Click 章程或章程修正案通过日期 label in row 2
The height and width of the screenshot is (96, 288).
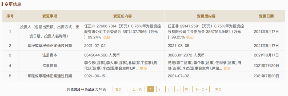(50, 46)
